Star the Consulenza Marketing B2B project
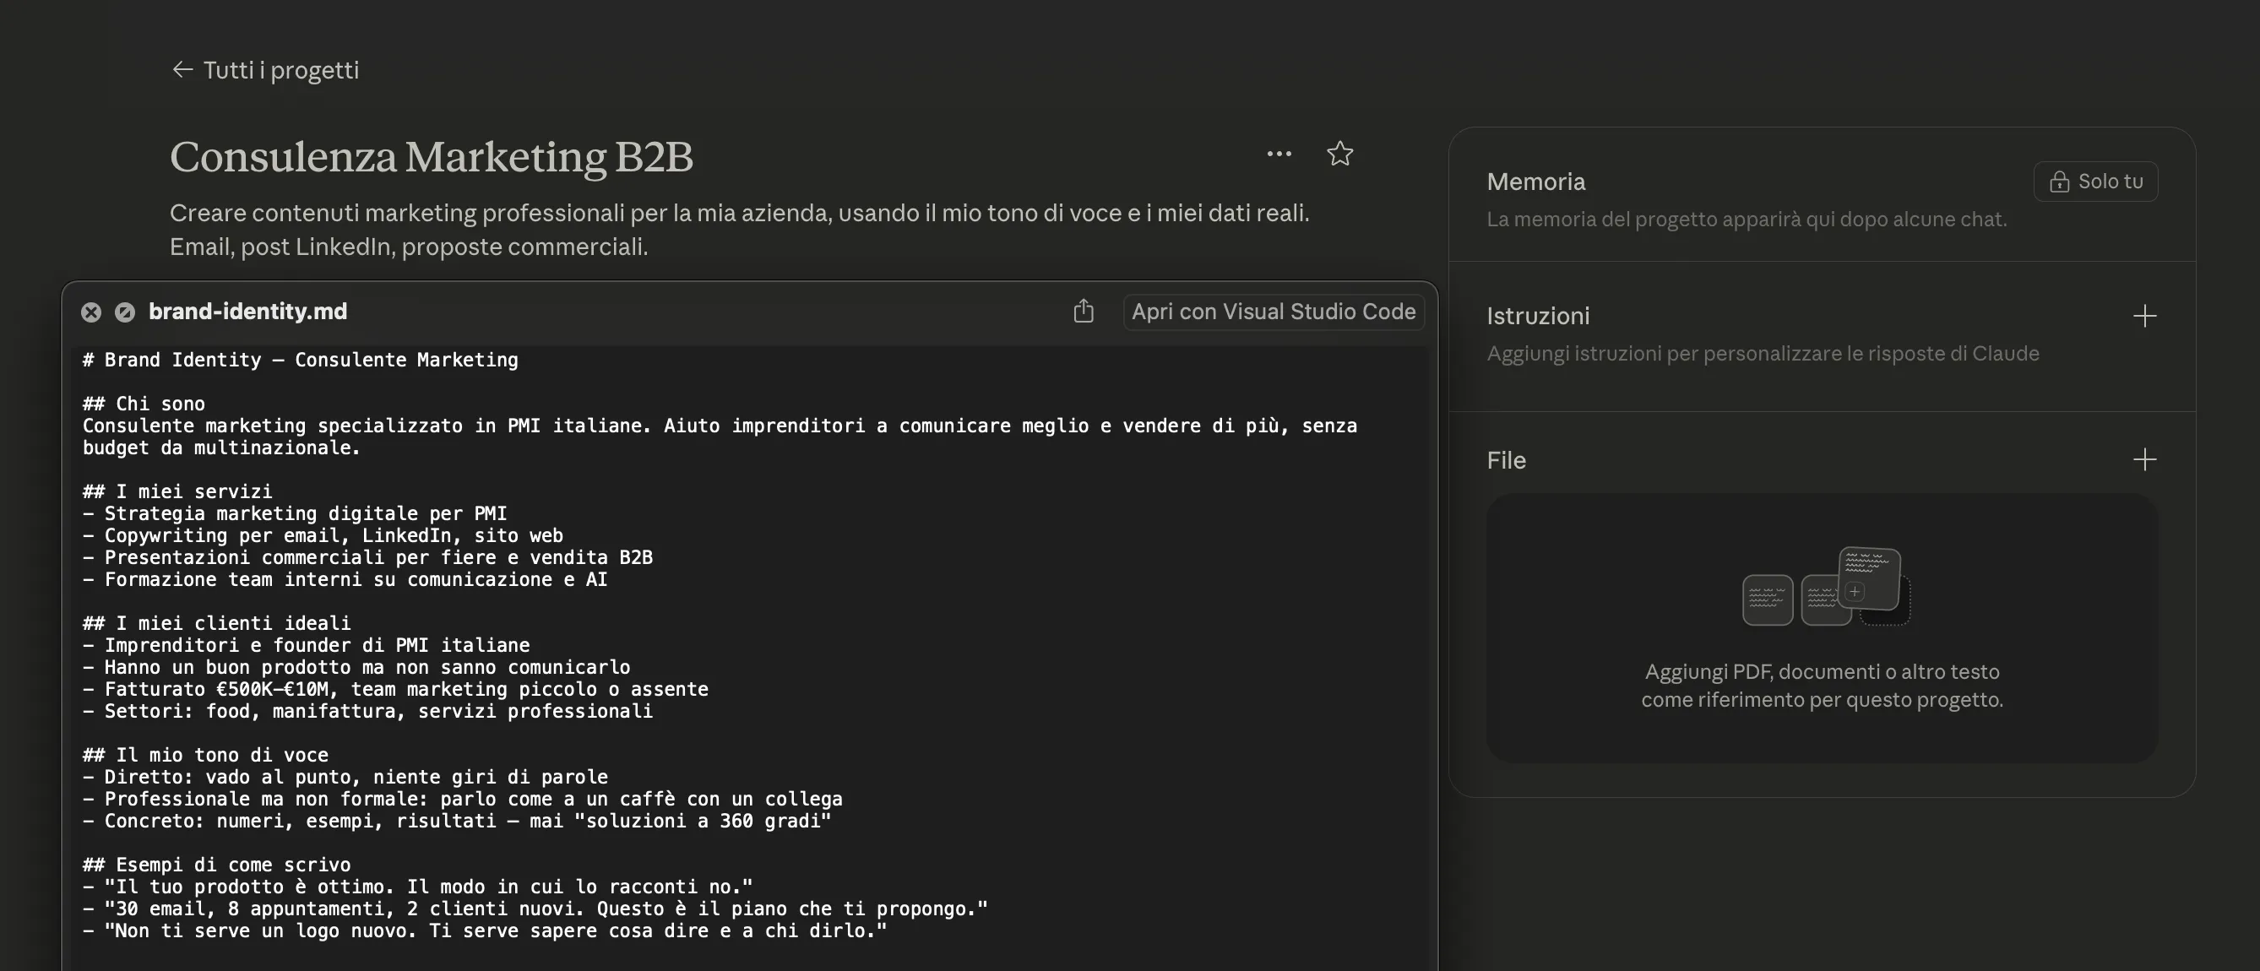Viewport: 2260px width, 971px height. 1339,155
